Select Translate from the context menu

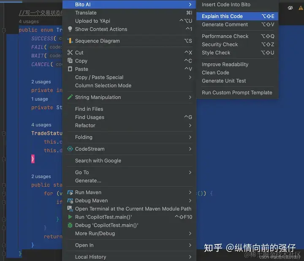tap(129, 13)
